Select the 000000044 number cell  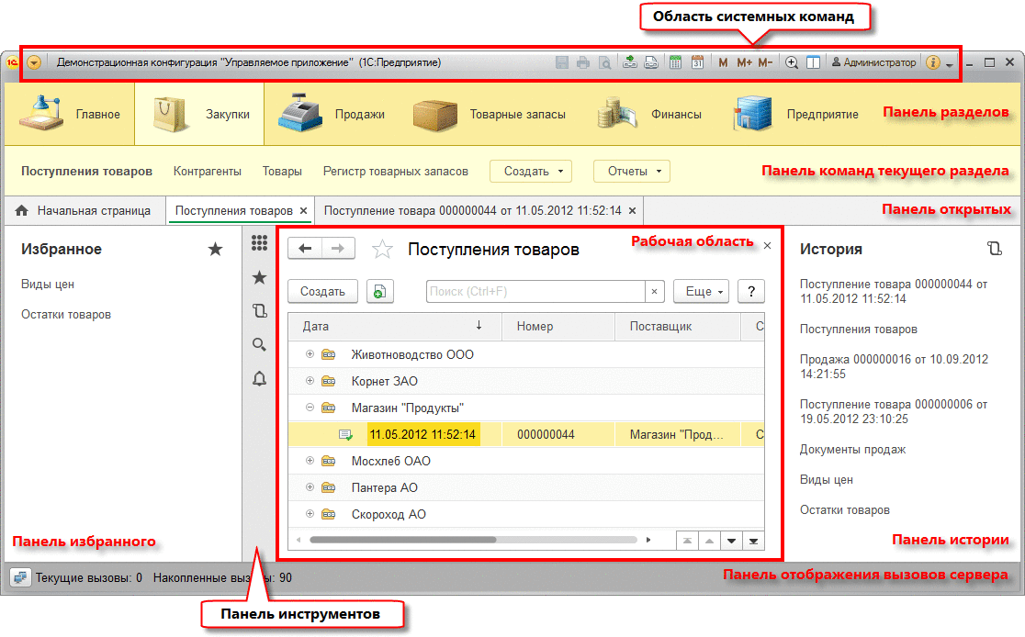tap(558, 434)
